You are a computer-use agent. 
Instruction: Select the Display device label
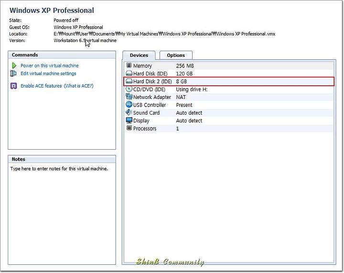pos(141,120)
